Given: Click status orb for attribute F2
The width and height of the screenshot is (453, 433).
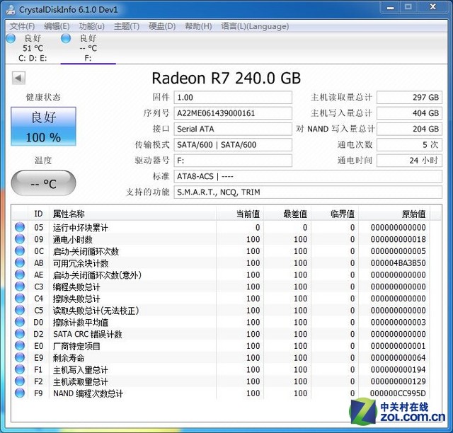Looking at the screenshot, I should 20,381.
